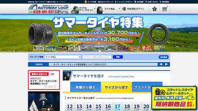Choose 14 inch tire size
This screenshot has width=198, height=111.
coord(89,107)
